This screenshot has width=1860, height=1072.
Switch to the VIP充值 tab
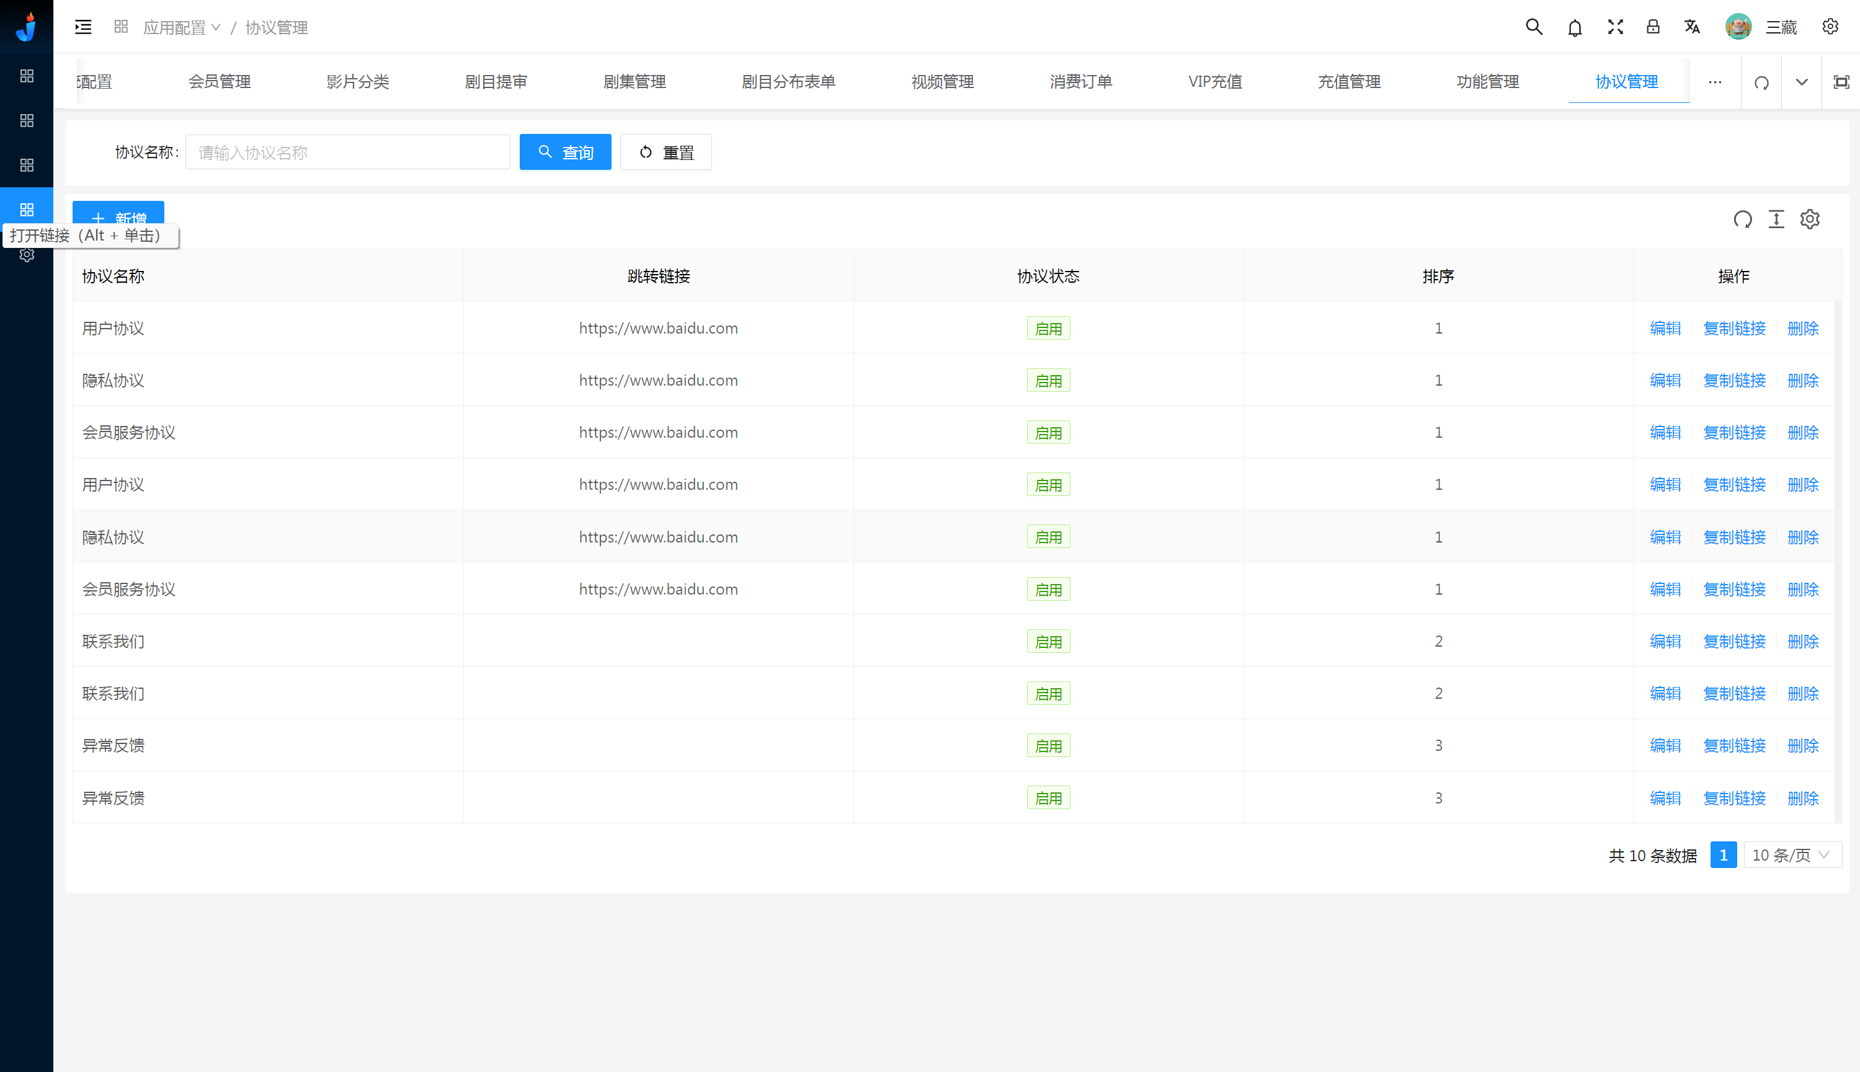click(1215, 82)
